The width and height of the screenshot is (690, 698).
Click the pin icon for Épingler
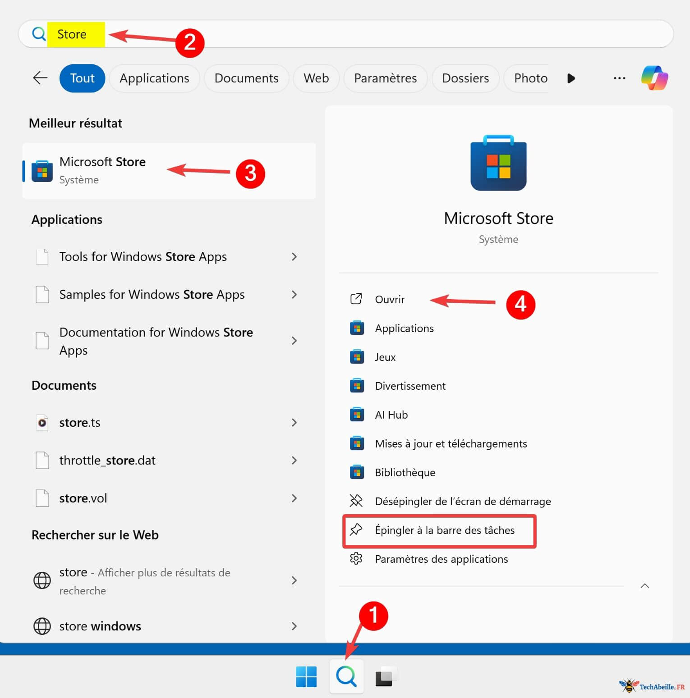356,529
